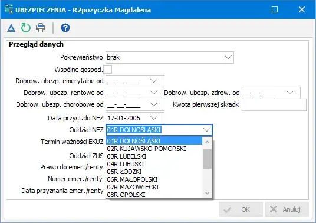316x223 pixels.
Task: Open the chorobowe od date picker
Action: (154, 104)
